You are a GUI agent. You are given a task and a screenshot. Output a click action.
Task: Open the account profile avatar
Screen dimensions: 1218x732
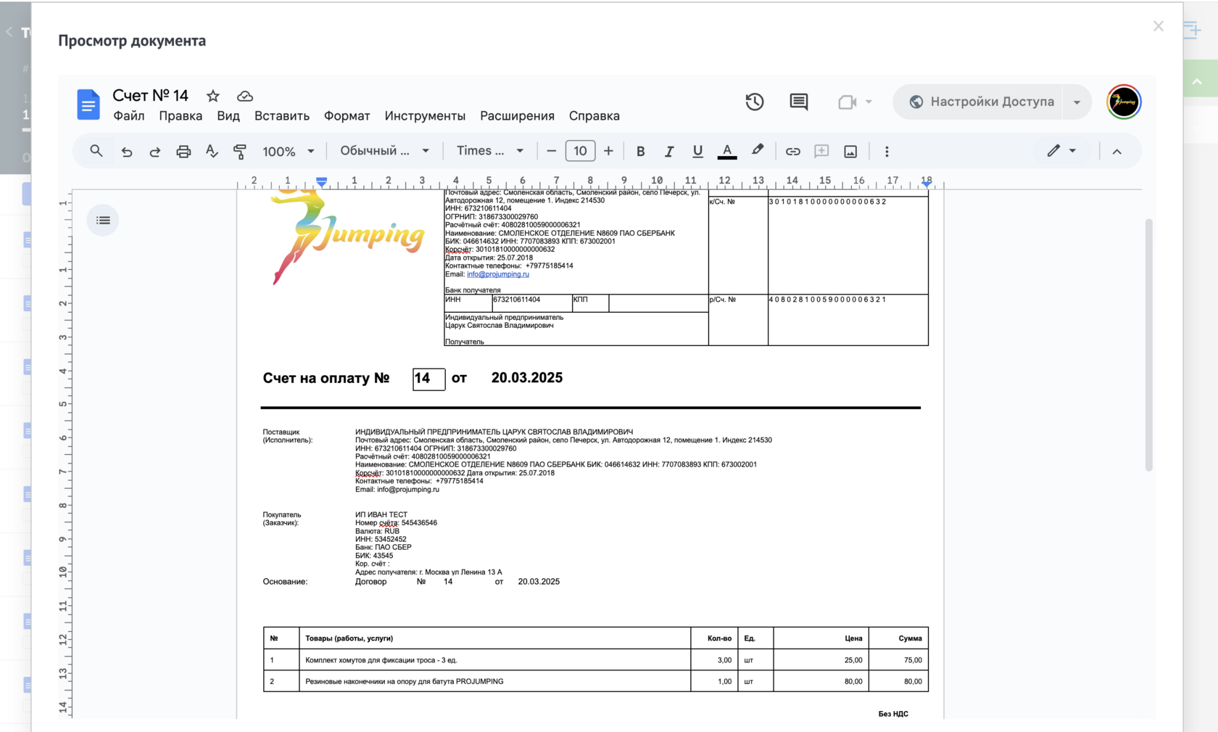pyautogui.click(x=1124, y=102)
